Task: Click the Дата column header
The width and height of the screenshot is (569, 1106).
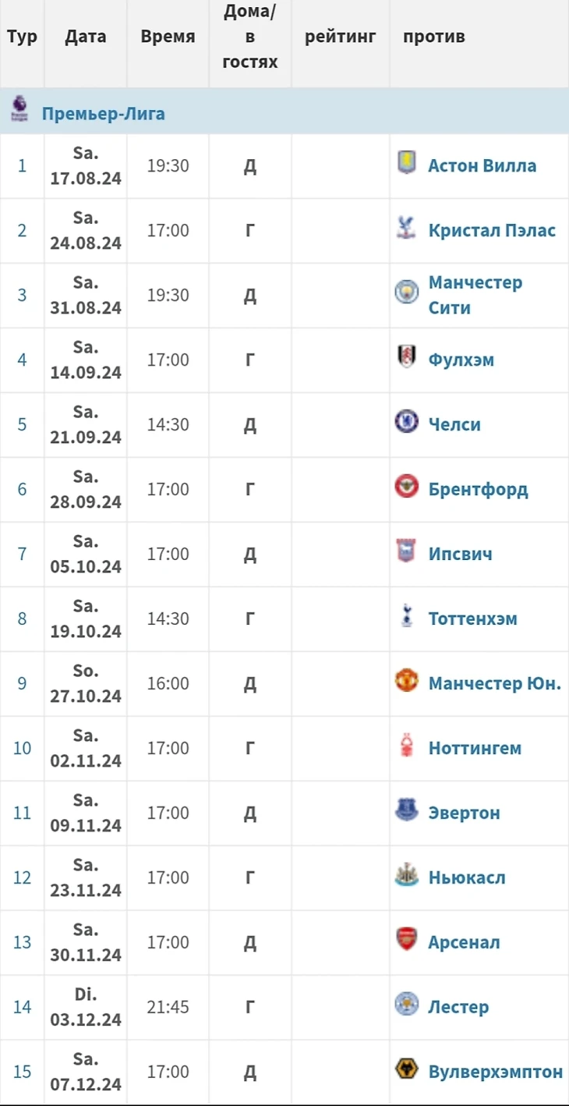Action: 86,37
